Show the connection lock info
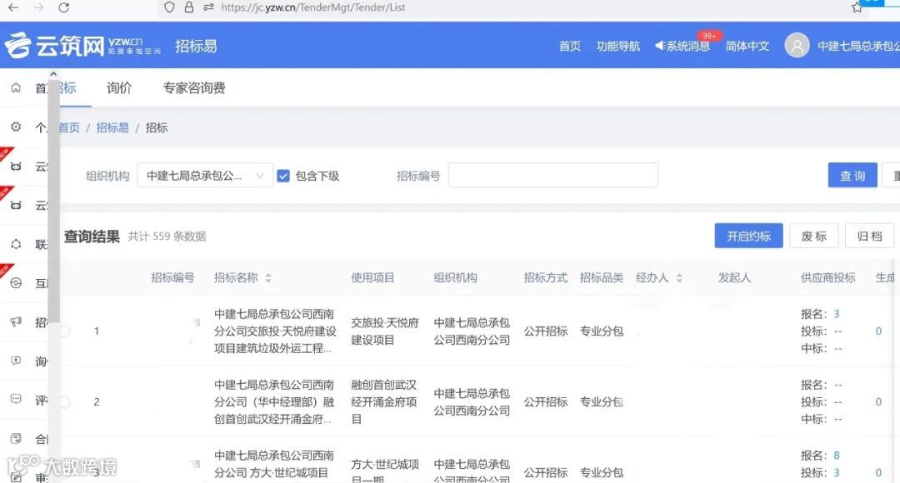This screenshot has width=900, height=483. pyautogui.click(x=189, y=7)
